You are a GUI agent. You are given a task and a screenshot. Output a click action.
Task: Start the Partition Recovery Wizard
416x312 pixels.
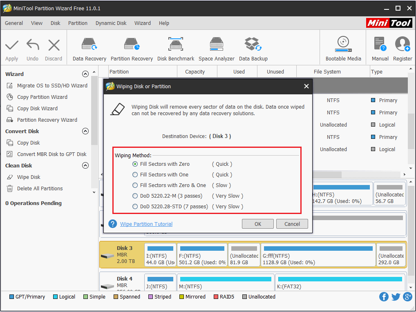42,120
